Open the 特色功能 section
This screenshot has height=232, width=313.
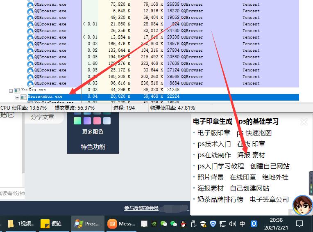(93, 147)
